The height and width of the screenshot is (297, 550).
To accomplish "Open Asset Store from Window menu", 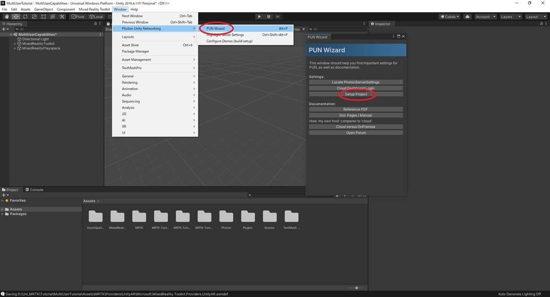I will pos(155,45).
